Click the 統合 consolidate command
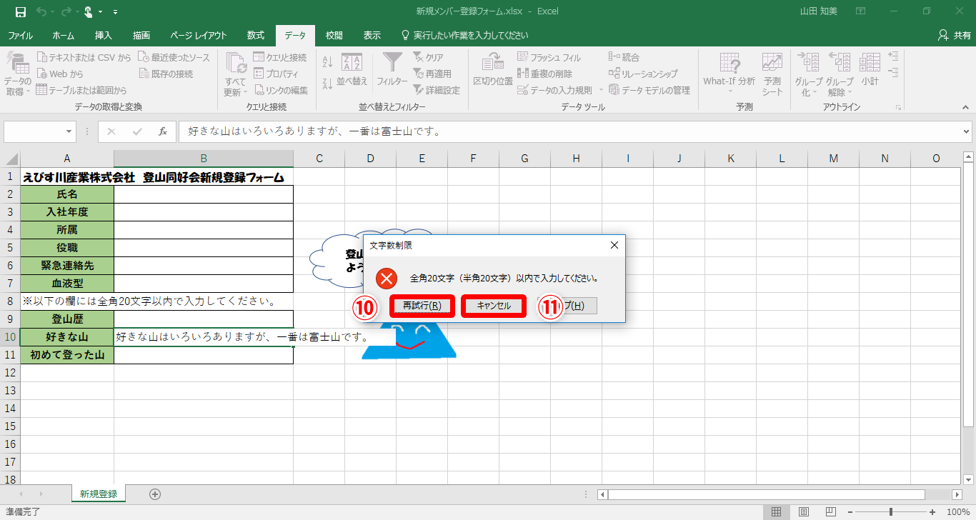The width and height of the screenshot is (976, 520). point(624,57)
